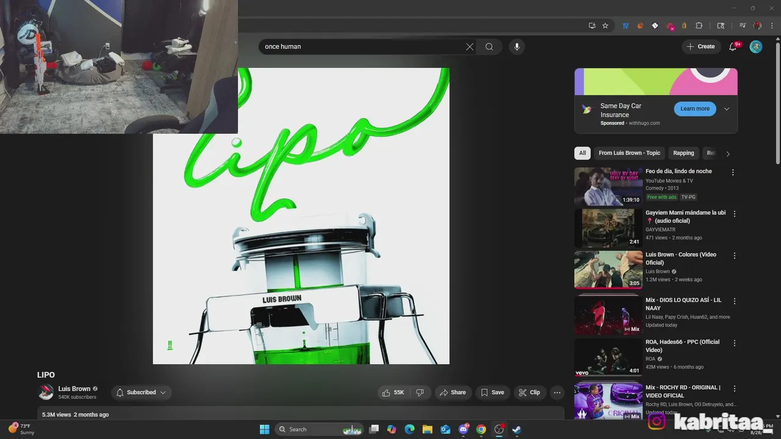
Task: Select the Rapping filter chip
Action: (683, 153)
